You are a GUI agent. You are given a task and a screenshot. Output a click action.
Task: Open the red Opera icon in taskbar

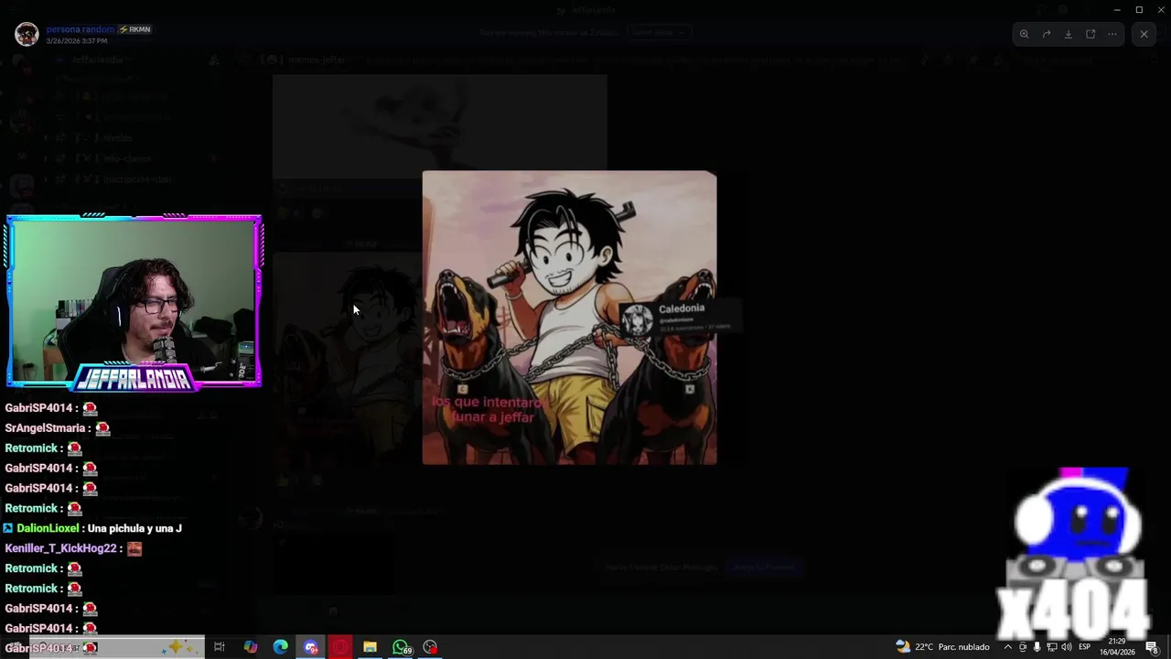[x=340, y=647]
